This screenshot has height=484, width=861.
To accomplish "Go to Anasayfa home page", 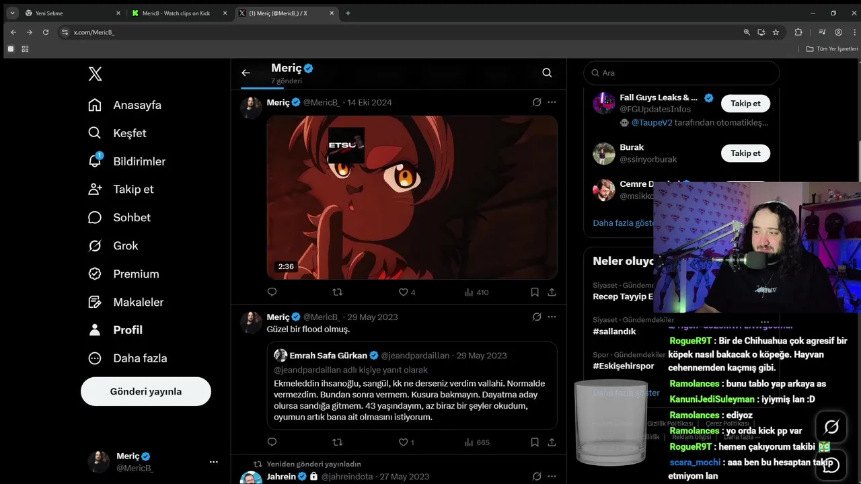I will (x=125, y=105).
